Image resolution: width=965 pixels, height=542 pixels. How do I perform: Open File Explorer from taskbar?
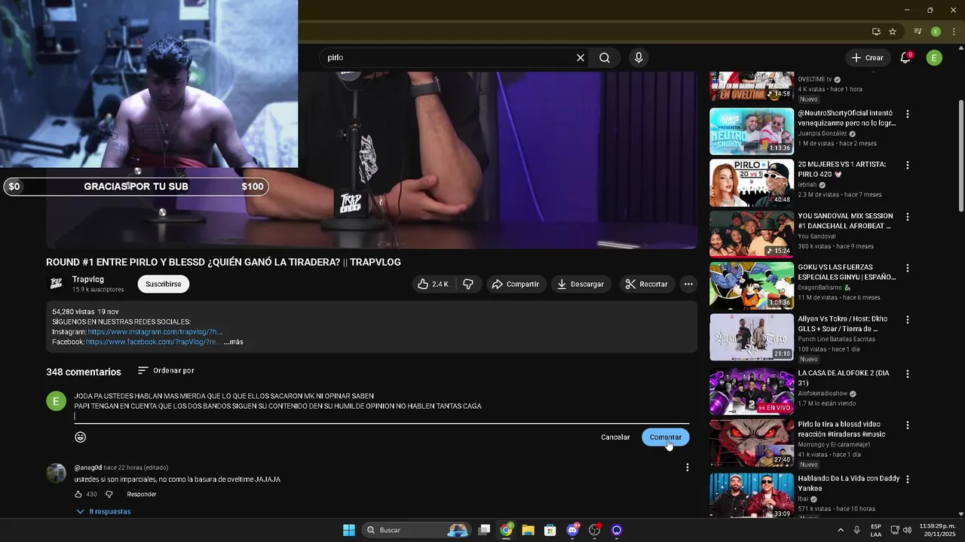(x=528, y=530)
